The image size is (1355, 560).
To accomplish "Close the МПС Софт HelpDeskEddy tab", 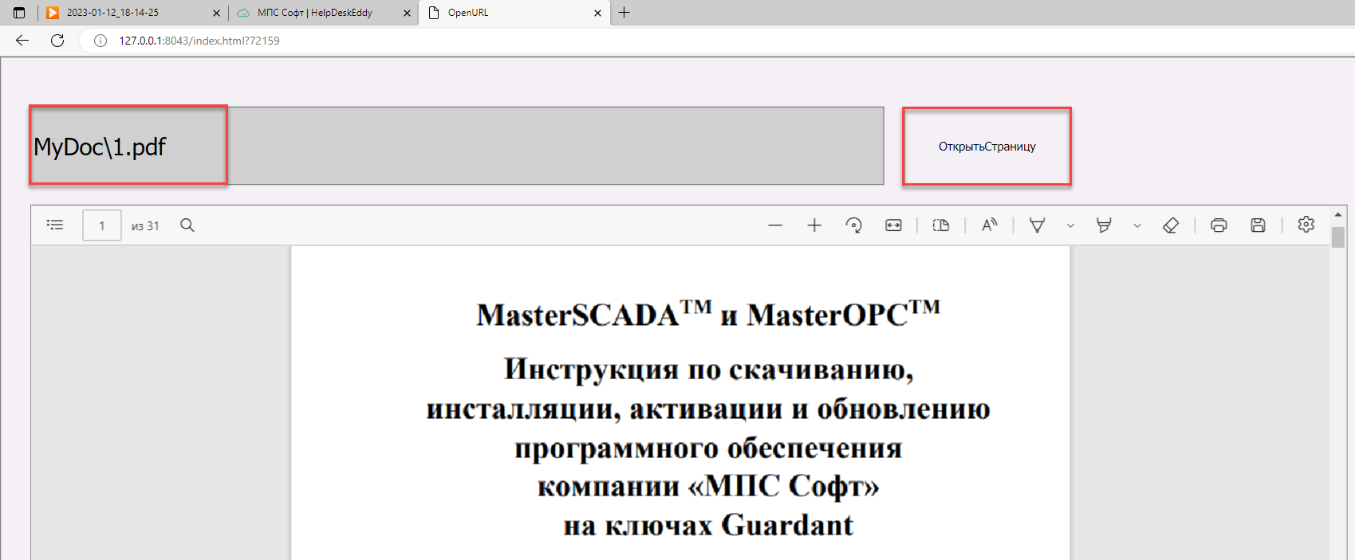I will [407, 13].
